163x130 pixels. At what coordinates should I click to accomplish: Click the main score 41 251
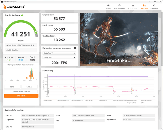[21, 34]
